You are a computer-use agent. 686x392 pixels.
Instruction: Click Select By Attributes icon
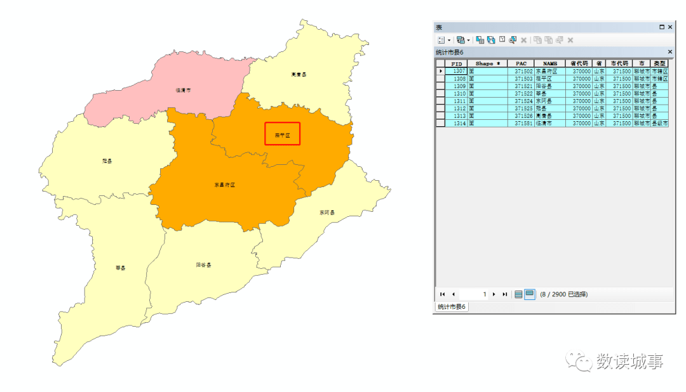coord(480,40)
